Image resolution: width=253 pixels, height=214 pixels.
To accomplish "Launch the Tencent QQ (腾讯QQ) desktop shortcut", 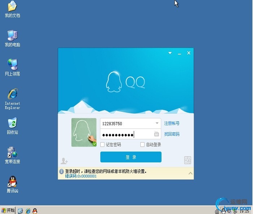I will (x=12, y=184).
